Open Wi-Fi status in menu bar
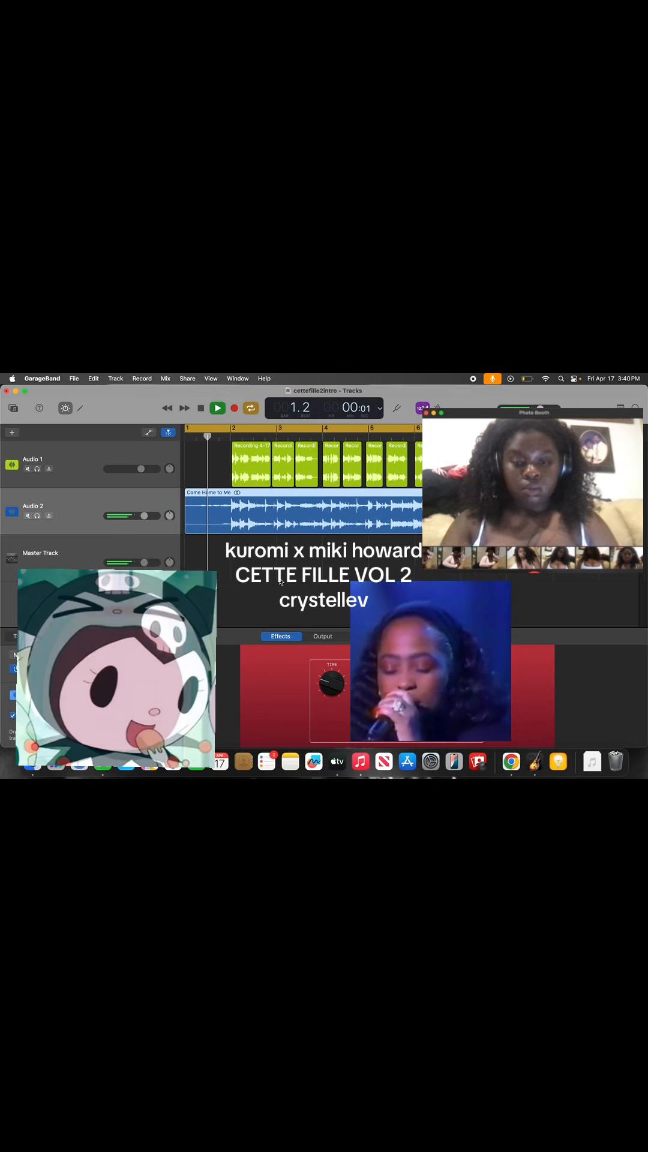The image size is (648, 1152). point(545,379)
